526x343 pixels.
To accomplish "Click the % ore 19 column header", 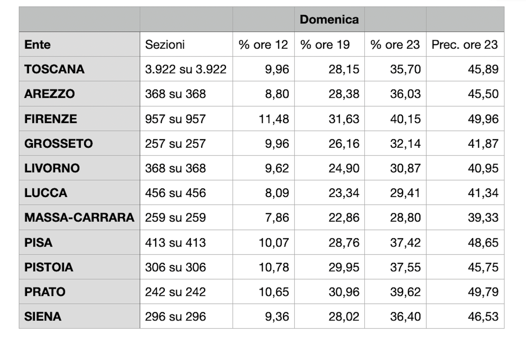I will click(325, 45).
